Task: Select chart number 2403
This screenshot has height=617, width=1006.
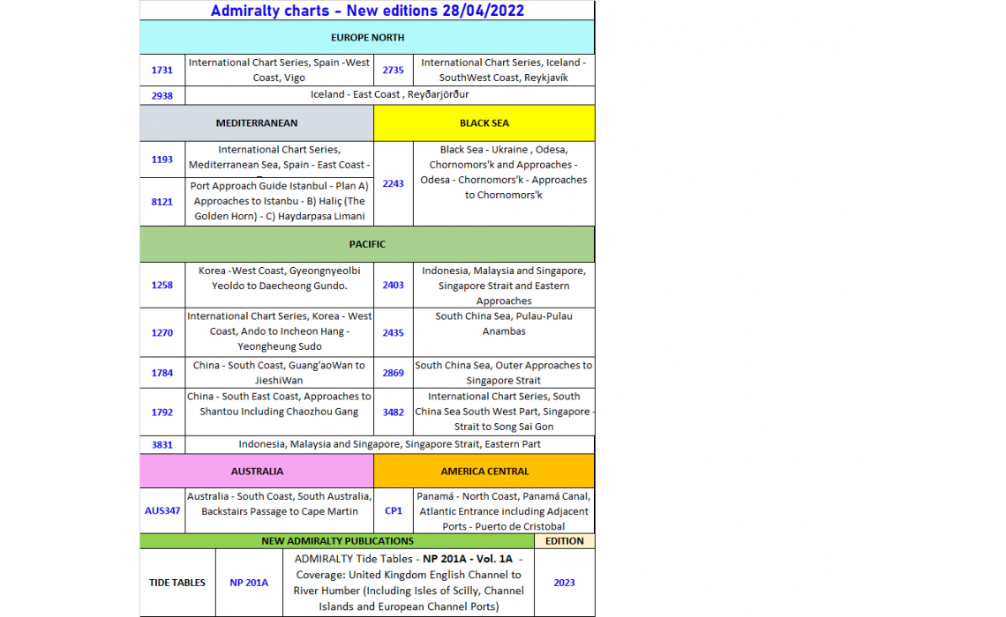Action: [x=394, y=285]
